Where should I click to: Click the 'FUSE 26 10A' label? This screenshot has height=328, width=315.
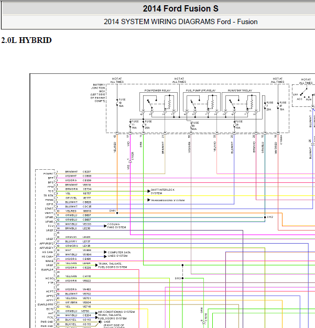tap(238, 125)
